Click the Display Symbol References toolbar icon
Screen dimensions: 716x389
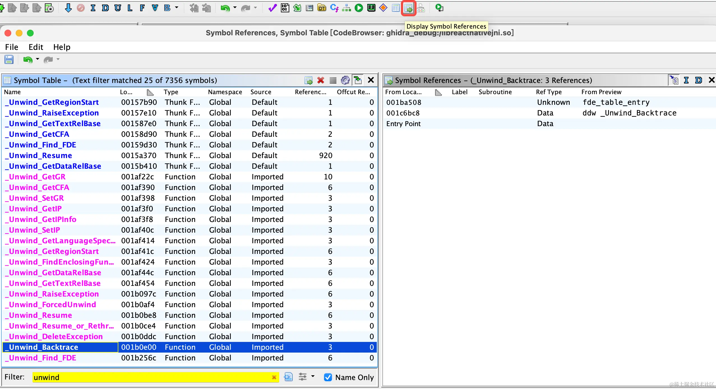pyautogui.click(x=408, y=8)
